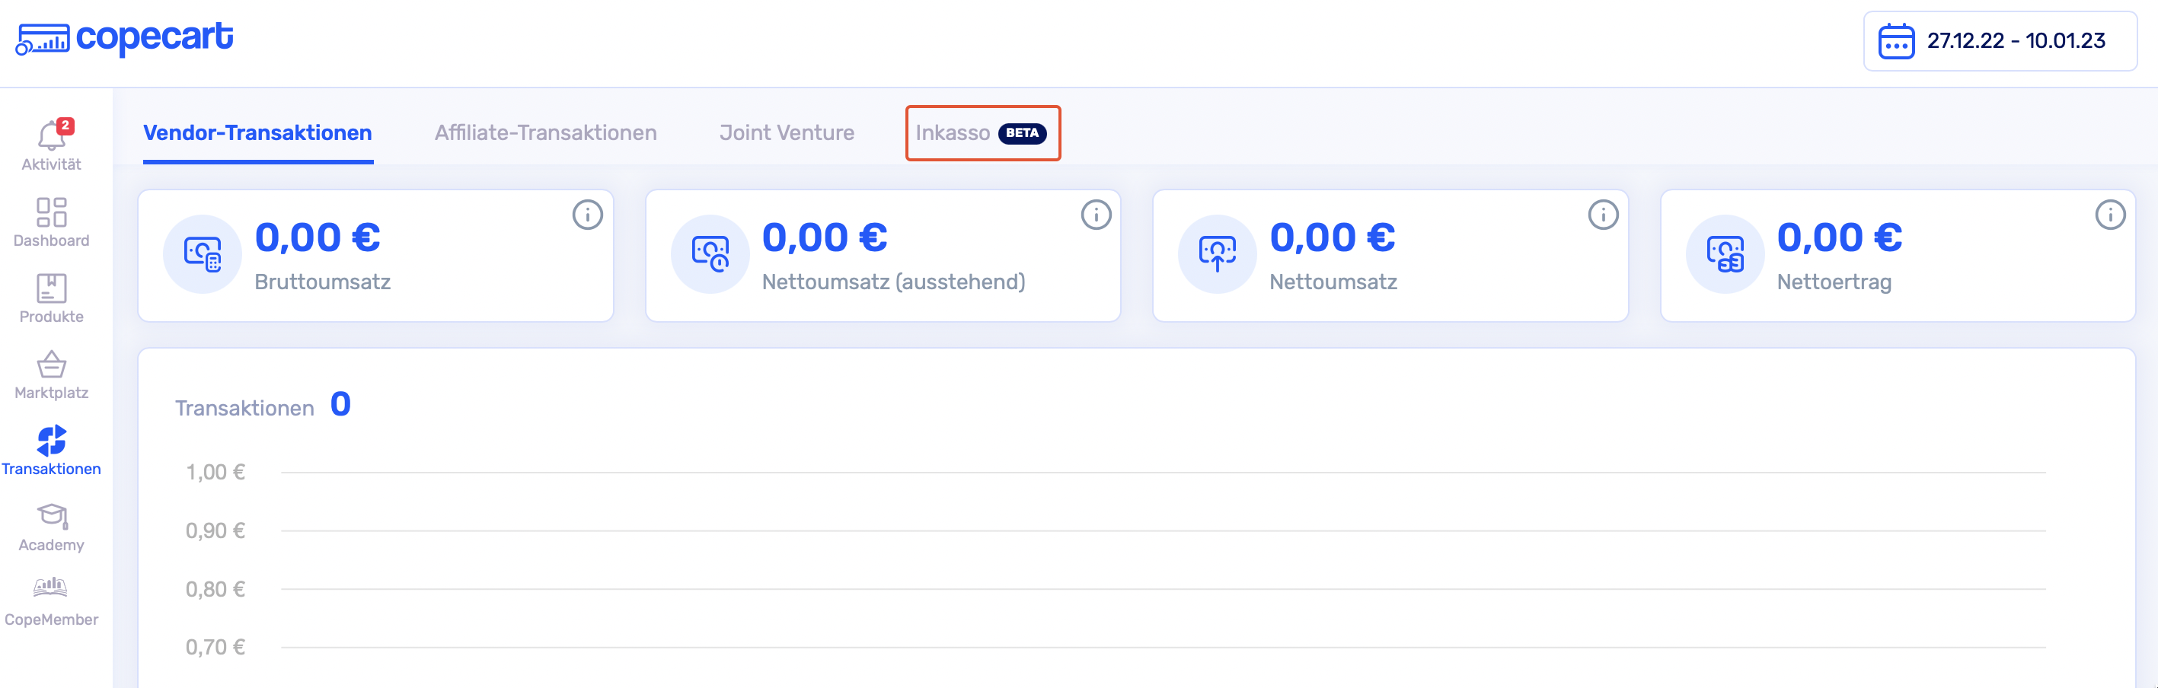Show Nettoertrag info tooltip icon
2158x688 pixels.
2109,215
